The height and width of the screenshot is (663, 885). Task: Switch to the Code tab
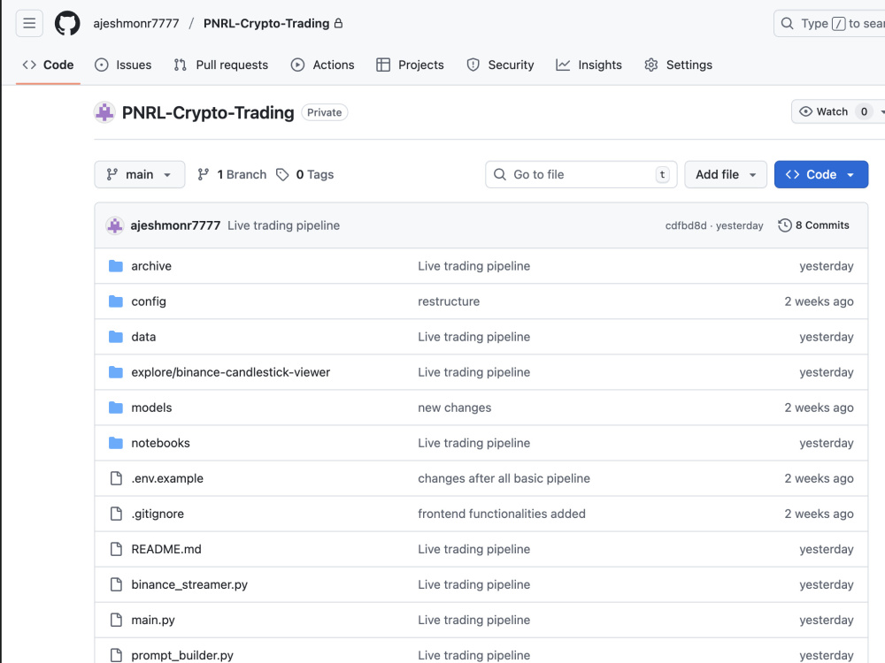click(48, 65)
